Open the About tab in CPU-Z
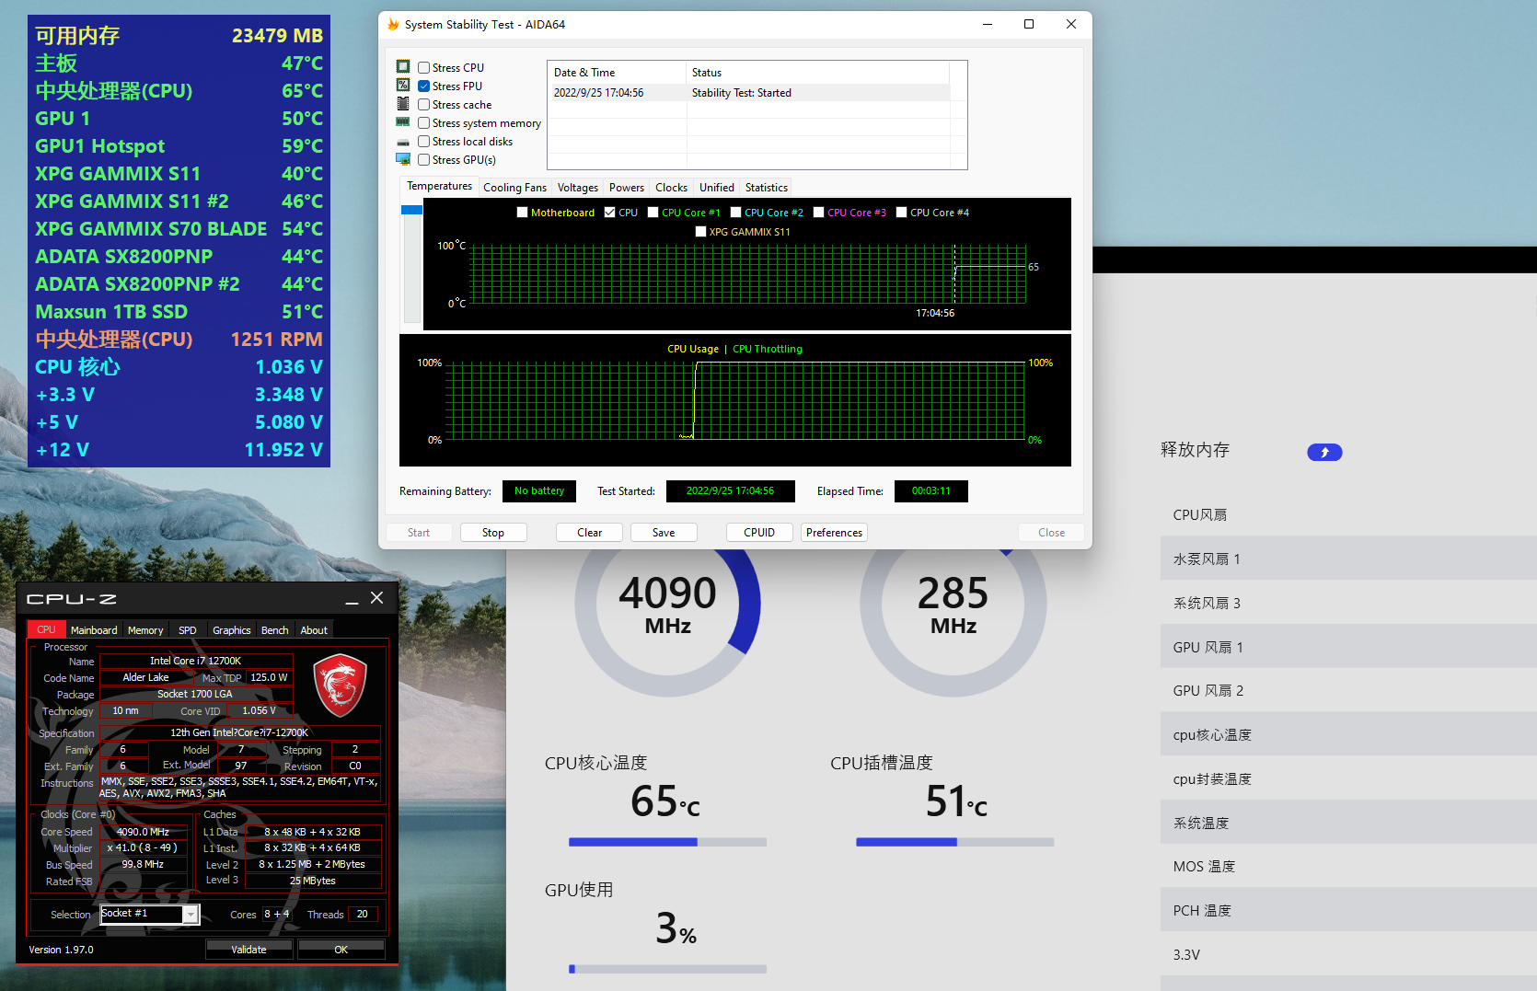 [314, 630]
